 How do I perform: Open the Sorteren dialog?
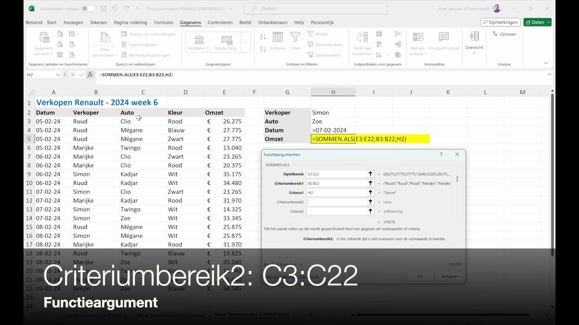278,41
